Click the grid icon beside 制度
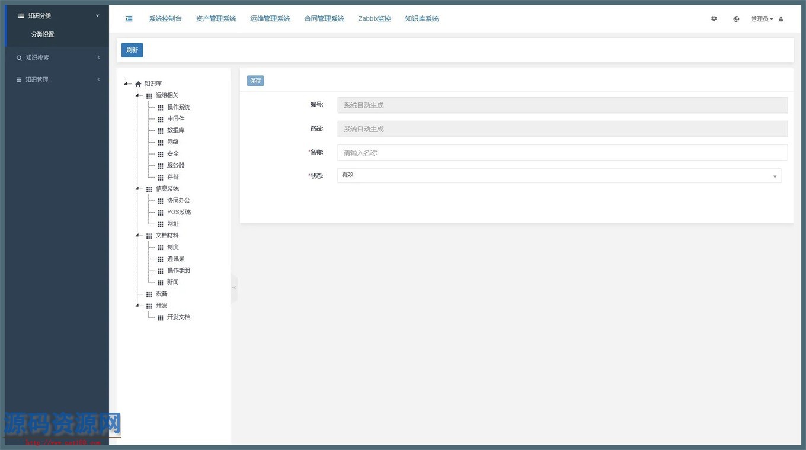 point(161,247)
